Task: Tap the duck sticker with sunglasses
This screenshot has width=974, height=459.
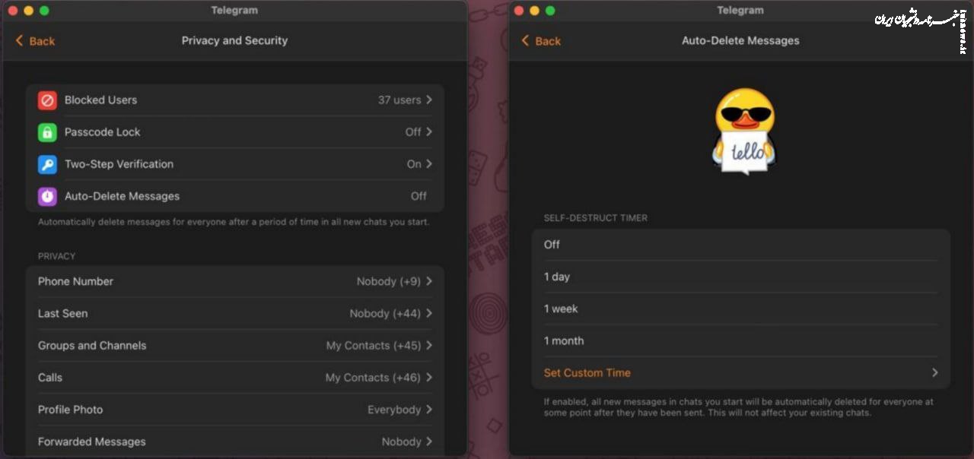Action: (x=744, y=131)
